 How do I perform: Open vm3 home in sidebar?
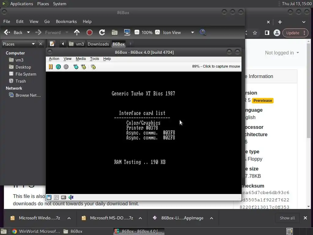click(16, 60)
